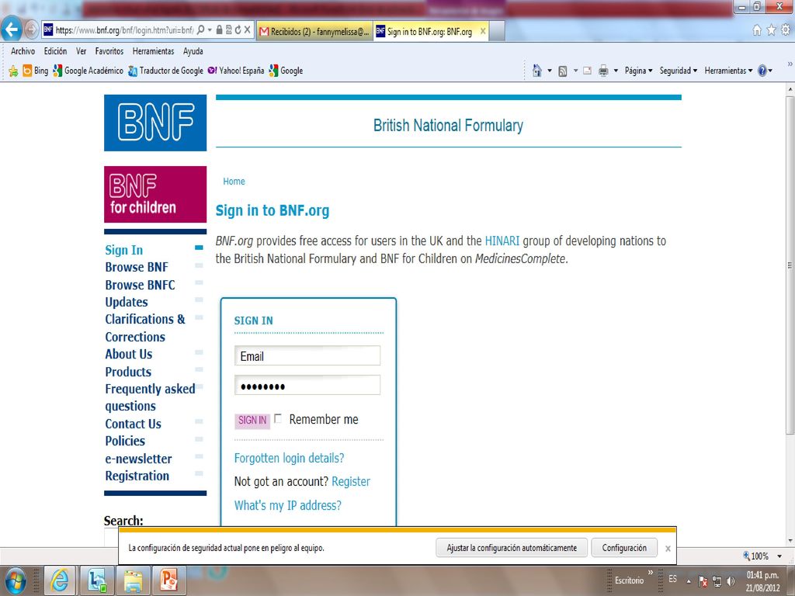Click Ajustar la configuración automáticamente button
Viewport: 795px width, 596px height.
coord(512,548)
